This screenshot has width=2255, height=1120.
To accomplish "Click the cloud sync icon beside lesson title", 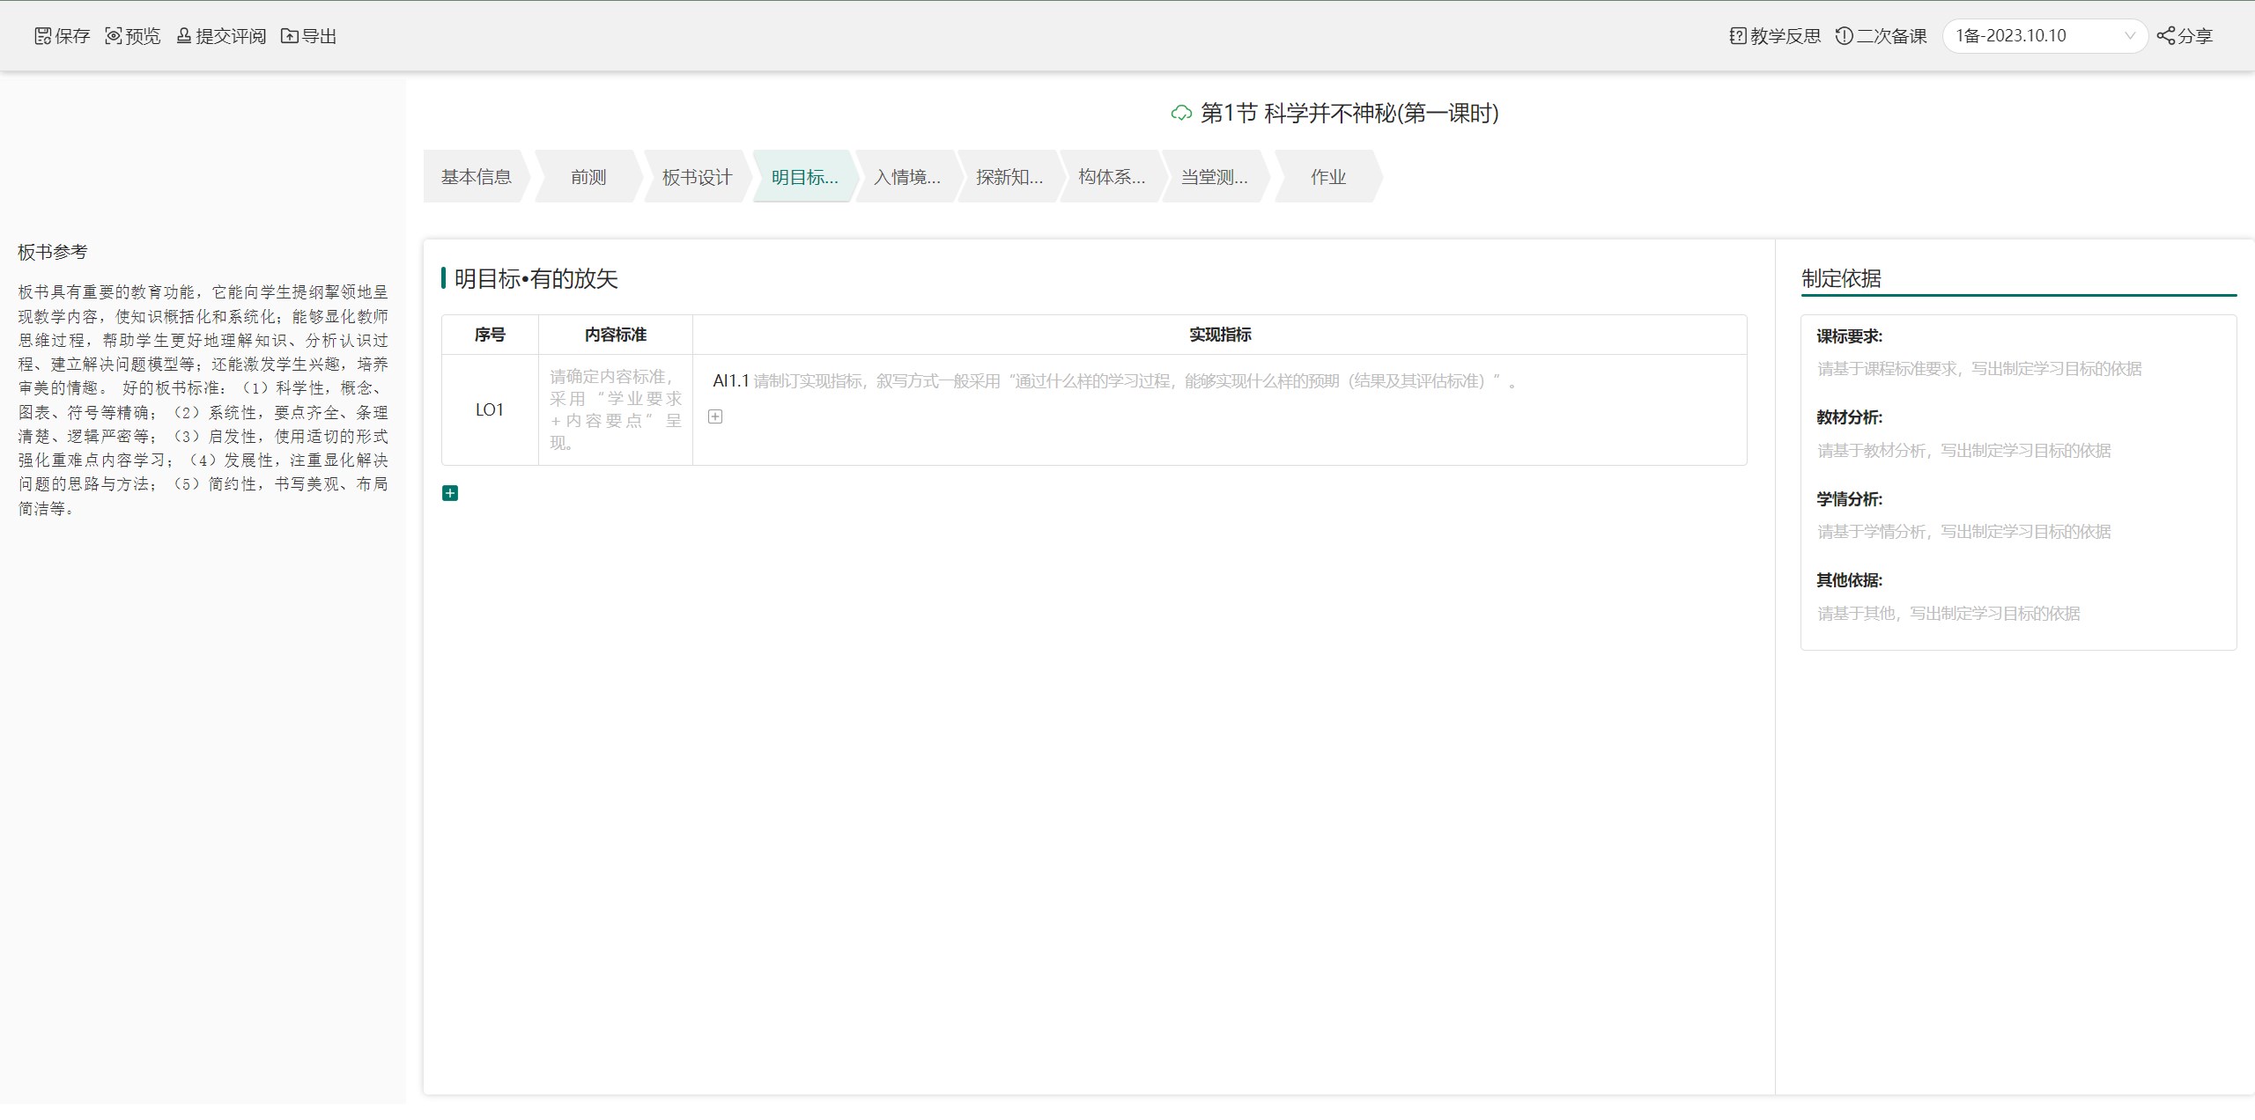I will [1181, 114].
